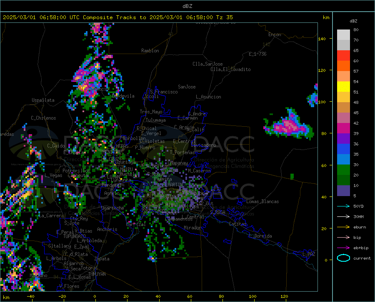Click the 'eburn' legend label
375x302 pixels.
360,227
